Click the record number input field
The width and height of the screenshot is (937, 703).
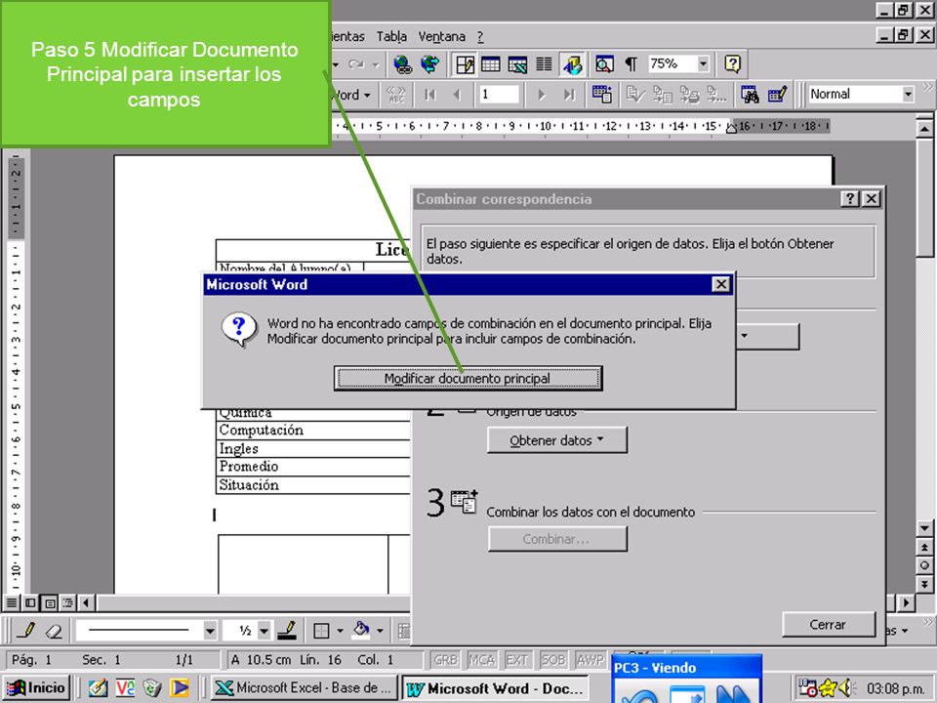point(499,95)
